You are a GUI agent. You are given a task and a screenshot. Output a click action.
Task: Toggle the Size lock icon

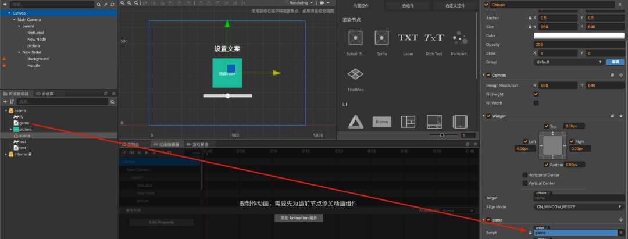(530, 27)
